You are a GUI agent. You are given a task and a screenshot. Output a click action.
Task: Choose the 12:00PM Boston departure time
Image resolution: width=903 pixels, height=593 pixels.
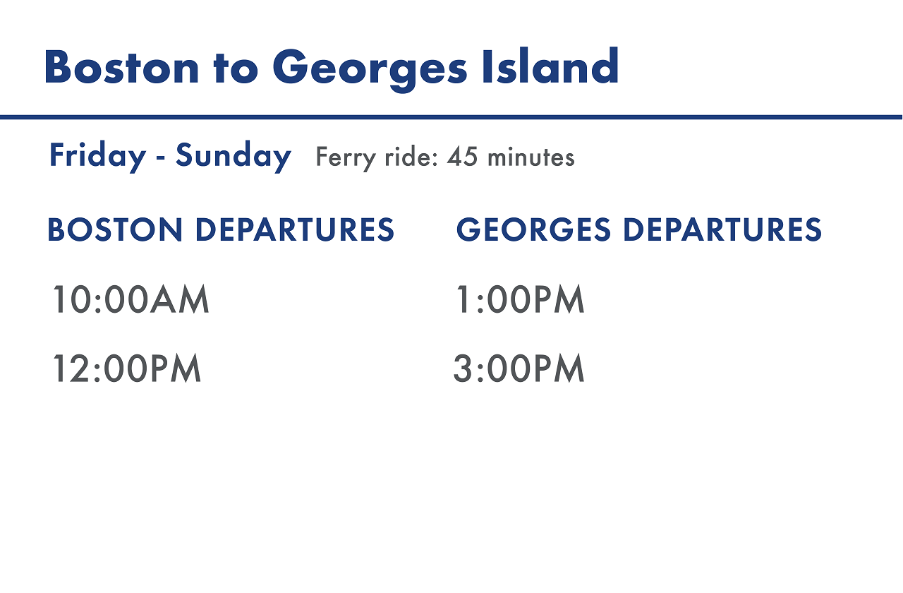click(127, 369)
